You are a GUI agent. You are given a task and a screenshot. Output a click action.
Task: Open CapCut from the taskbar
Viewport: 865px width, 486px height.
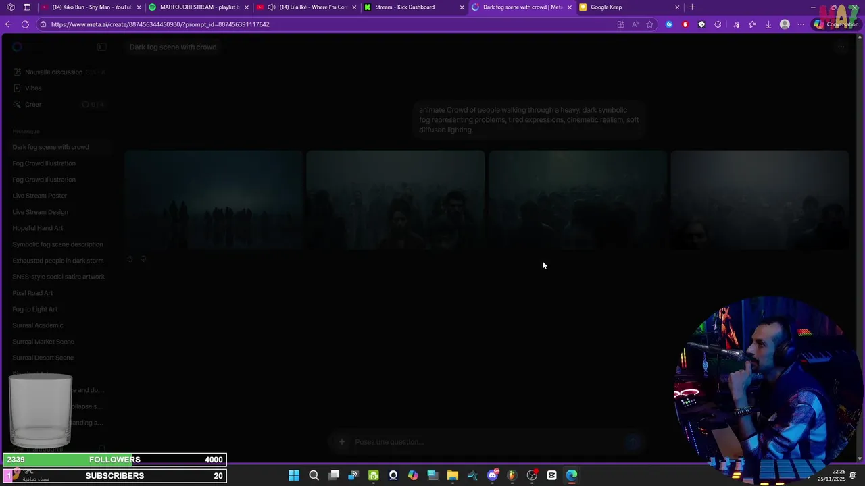(x=552, y=475)
